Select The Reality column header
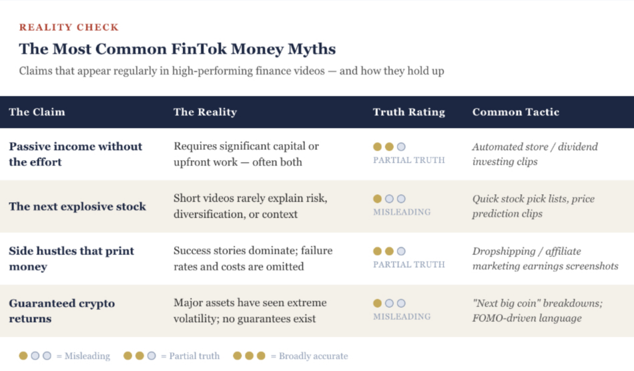 pyautogui.click(x=205, y=112)
